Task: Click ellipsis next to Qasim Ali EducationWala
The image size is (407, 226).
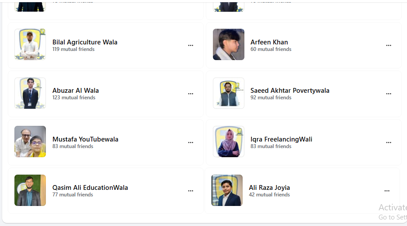Action: [x=191, y=191]
